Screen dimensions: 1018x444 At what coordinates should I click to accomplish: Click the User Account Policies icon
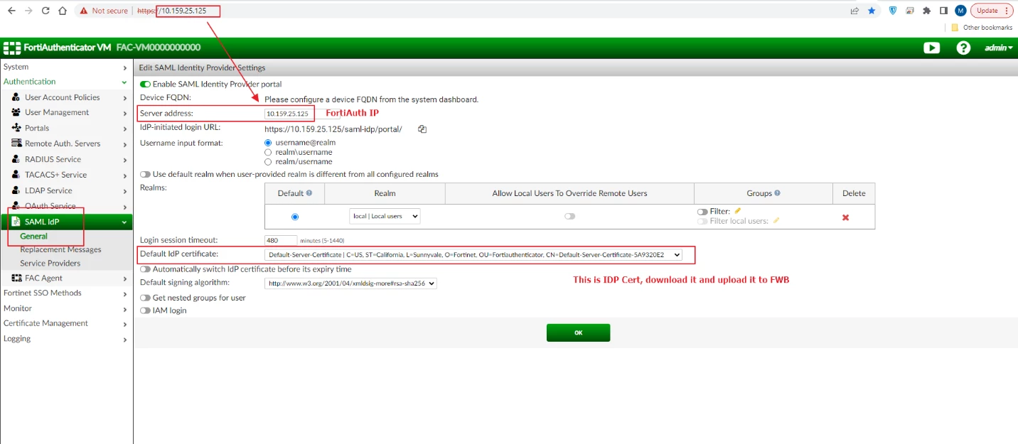click(x=16, y=97)
